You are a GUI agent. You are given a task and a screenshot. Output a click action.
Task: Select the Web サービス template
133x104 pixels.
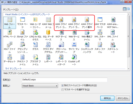(74, 35)
